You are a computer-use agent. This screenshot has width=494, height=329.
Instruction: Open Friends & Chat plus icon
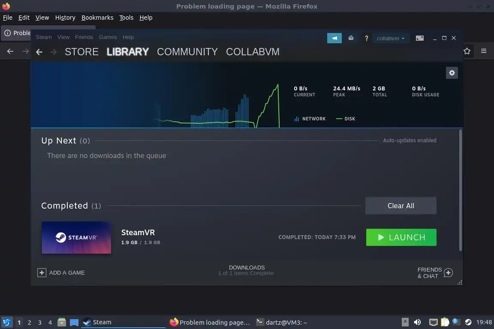pyautogui.click(x=448, y=272)
